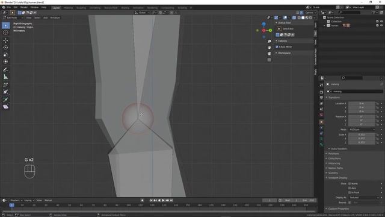385x217 pixels.
Task: Enable Show Axis checkbox
Action: [x=350, y=188]
